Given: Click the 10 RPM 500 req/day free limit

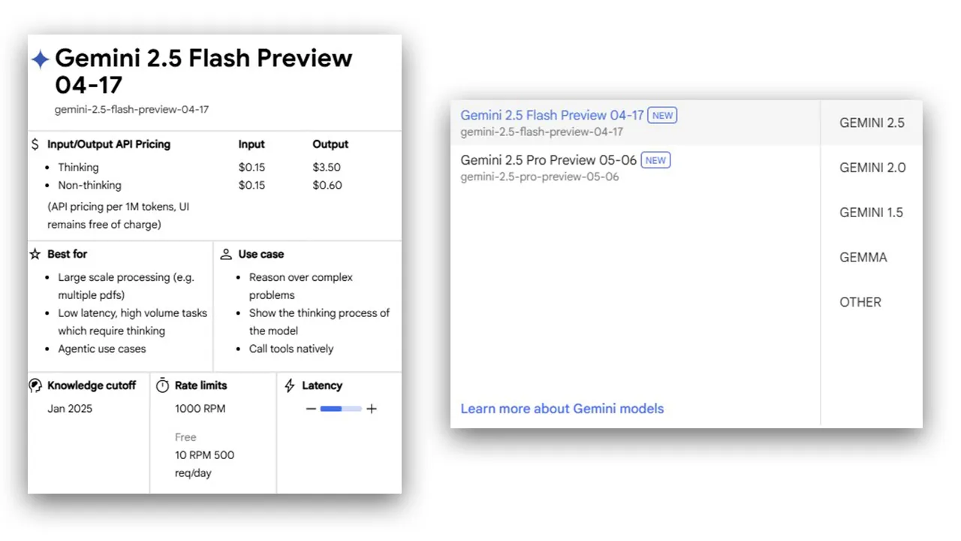Looking at the screenshot, I should click(x=204, y=464).
